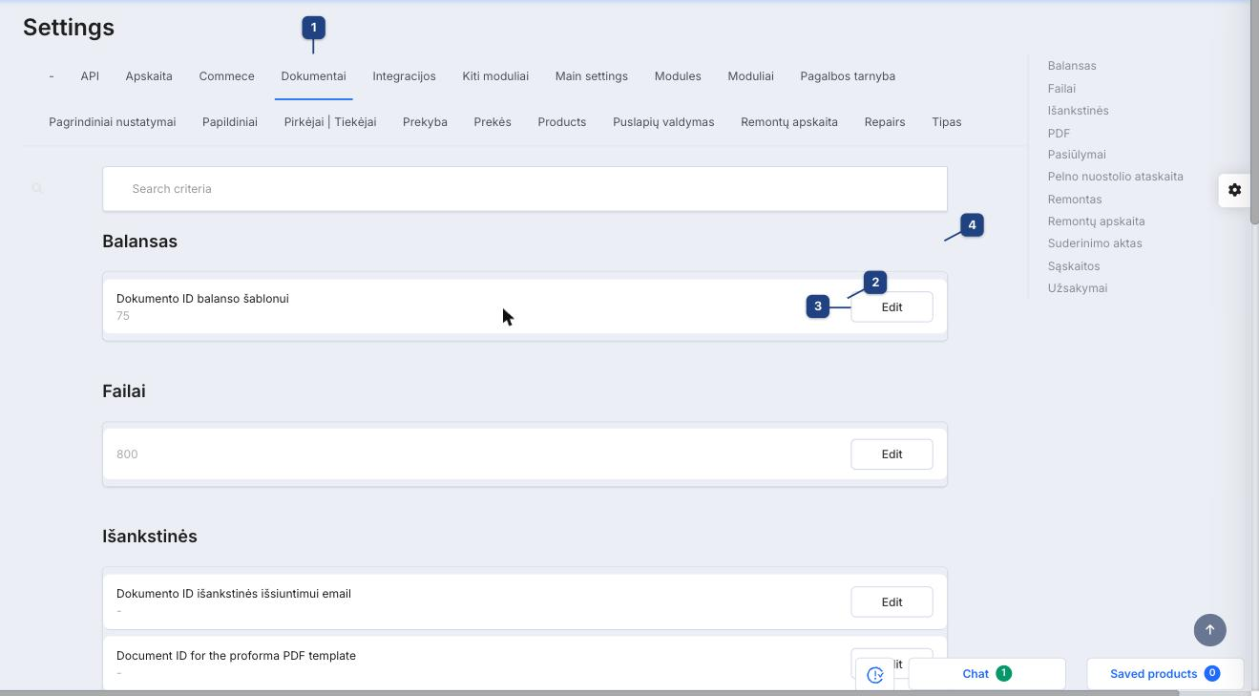
Task: Edit Dokumento ID išankstinės išsiuntimui email
Action: pyautogui.click(x=892, y=602)
